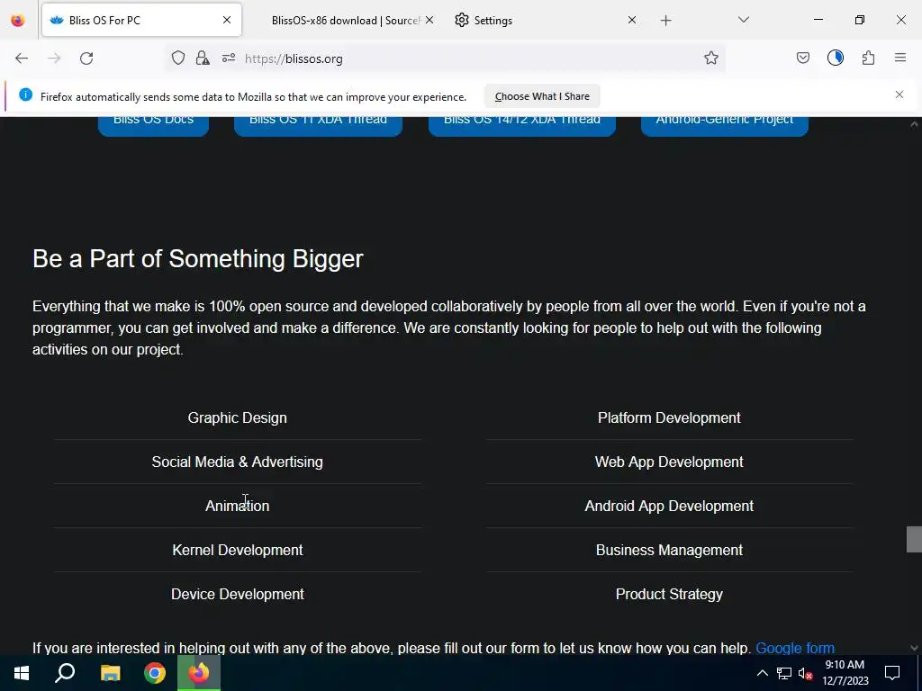Click Social Media & Advertising item
The image size is (922, 691).
pyautogui.click(x=238, y=462)
